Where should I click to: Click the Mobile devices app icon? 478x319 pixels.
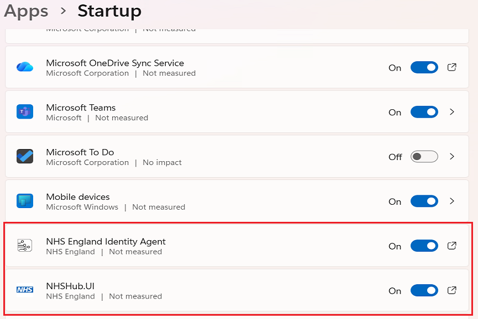point(25,201)
